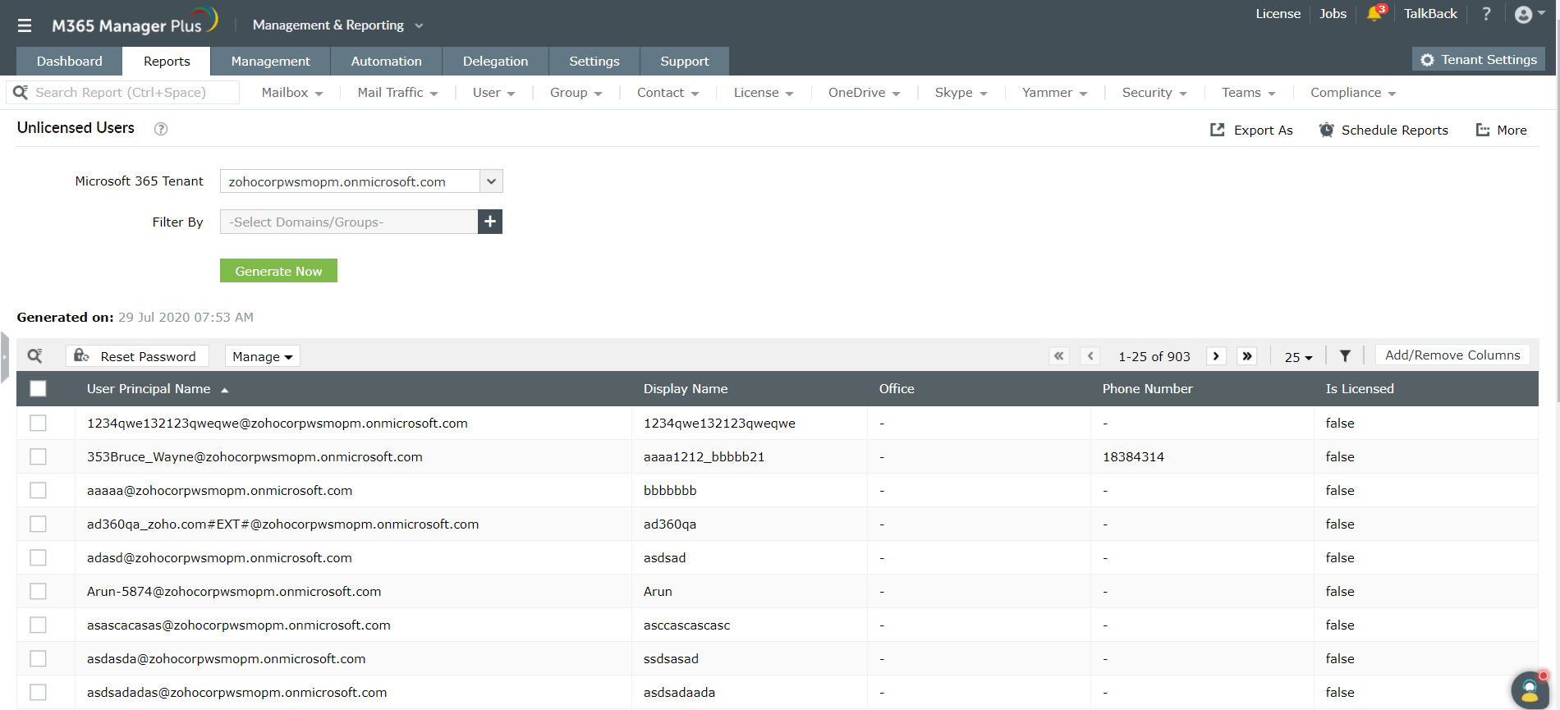Open the hamburger navigation menu
Image resolution: width=1560 pixels, height=710 pixels.
pos(25,25)
